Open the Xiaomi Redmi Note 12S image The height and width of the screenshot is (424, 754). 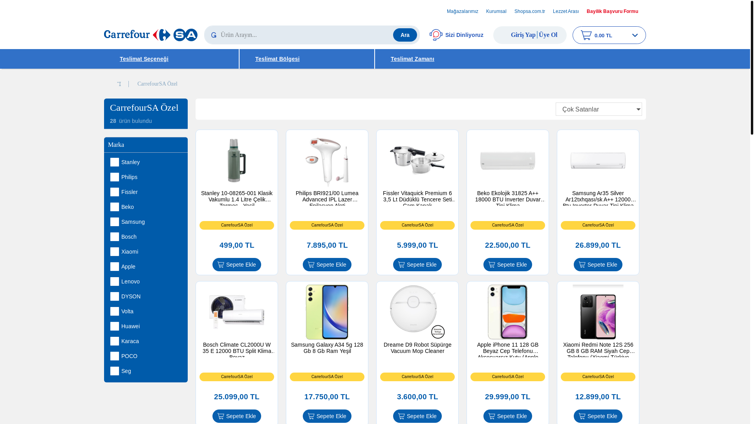[x=598, y=312]
